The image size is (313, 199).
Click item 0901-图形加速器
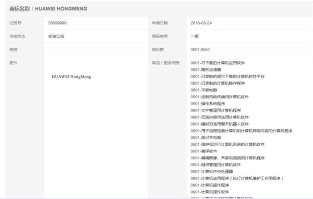point(206,70)
